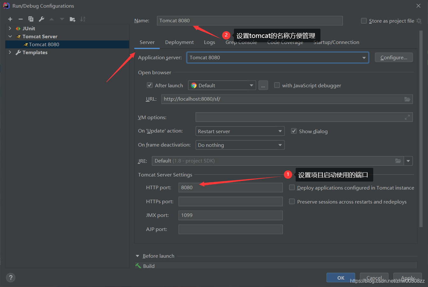Open JRE dropdown arrow
Viewport: 428px width, 287px height.
click(x=408, y=161)
